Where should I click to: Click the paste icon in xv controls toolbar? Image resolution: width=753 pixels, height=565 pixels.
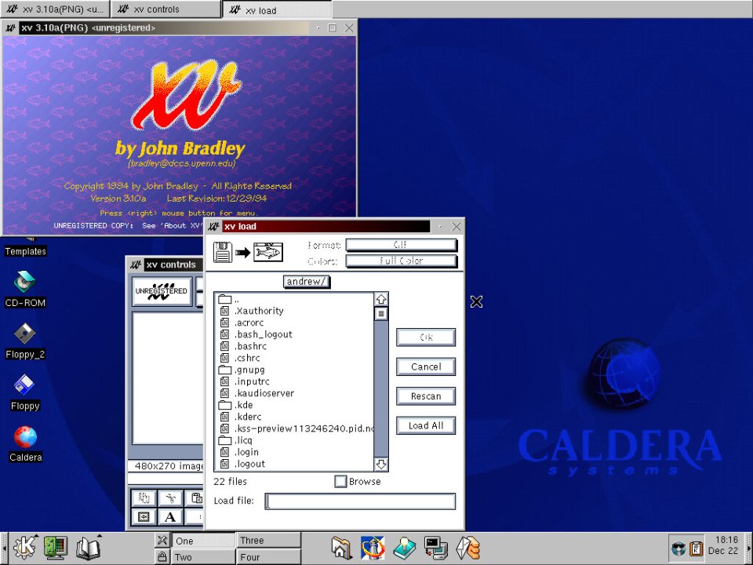[x=196, y=498]
